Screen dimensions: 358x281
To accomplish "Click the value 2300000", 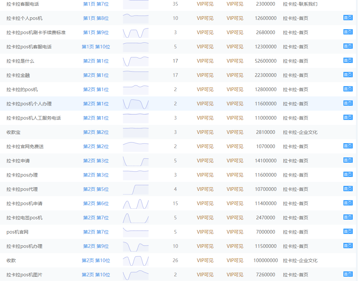I will [266, 4].
